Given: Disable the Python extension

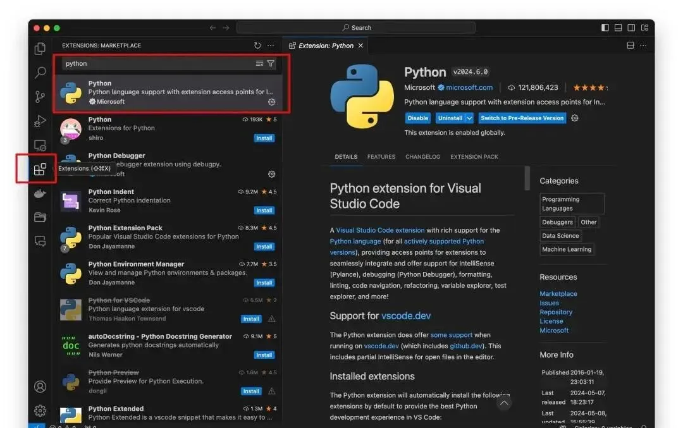Looking at the screenshot, I should pos(417,118).
